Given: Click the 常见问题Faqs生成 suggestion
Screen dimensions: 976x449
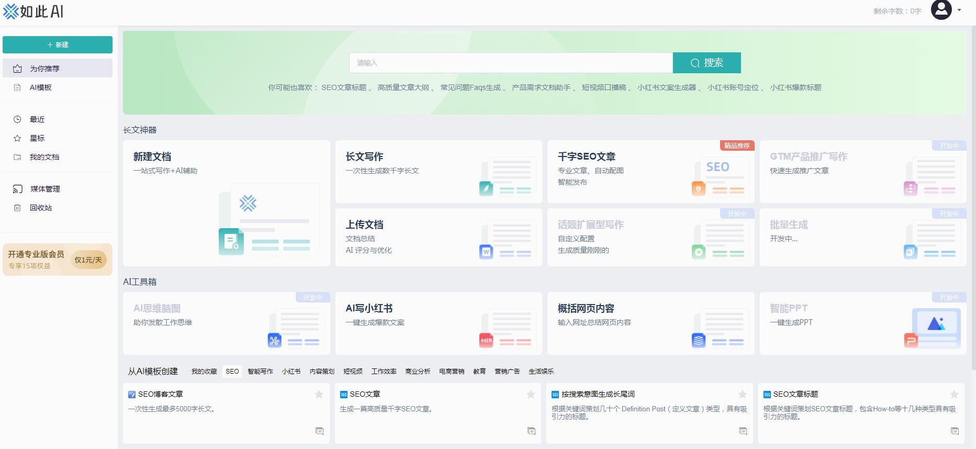Looking at the screenshot, I should coord(470,87).
